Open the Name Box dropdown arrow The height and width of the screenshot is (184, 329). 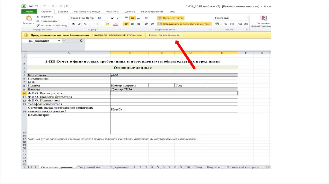point(59,41)
